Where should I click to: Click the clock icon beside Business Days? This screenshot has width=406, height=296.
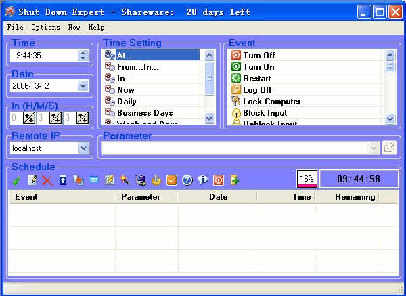point(110,112)
